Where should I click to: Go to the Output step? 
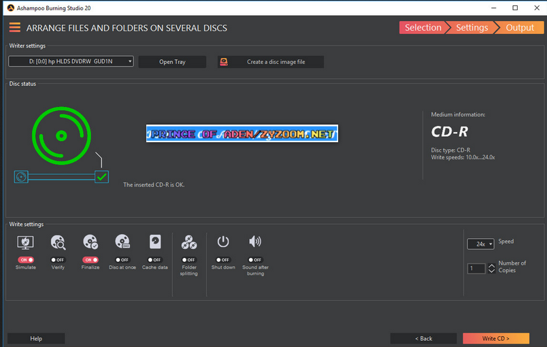pos(520,27)
